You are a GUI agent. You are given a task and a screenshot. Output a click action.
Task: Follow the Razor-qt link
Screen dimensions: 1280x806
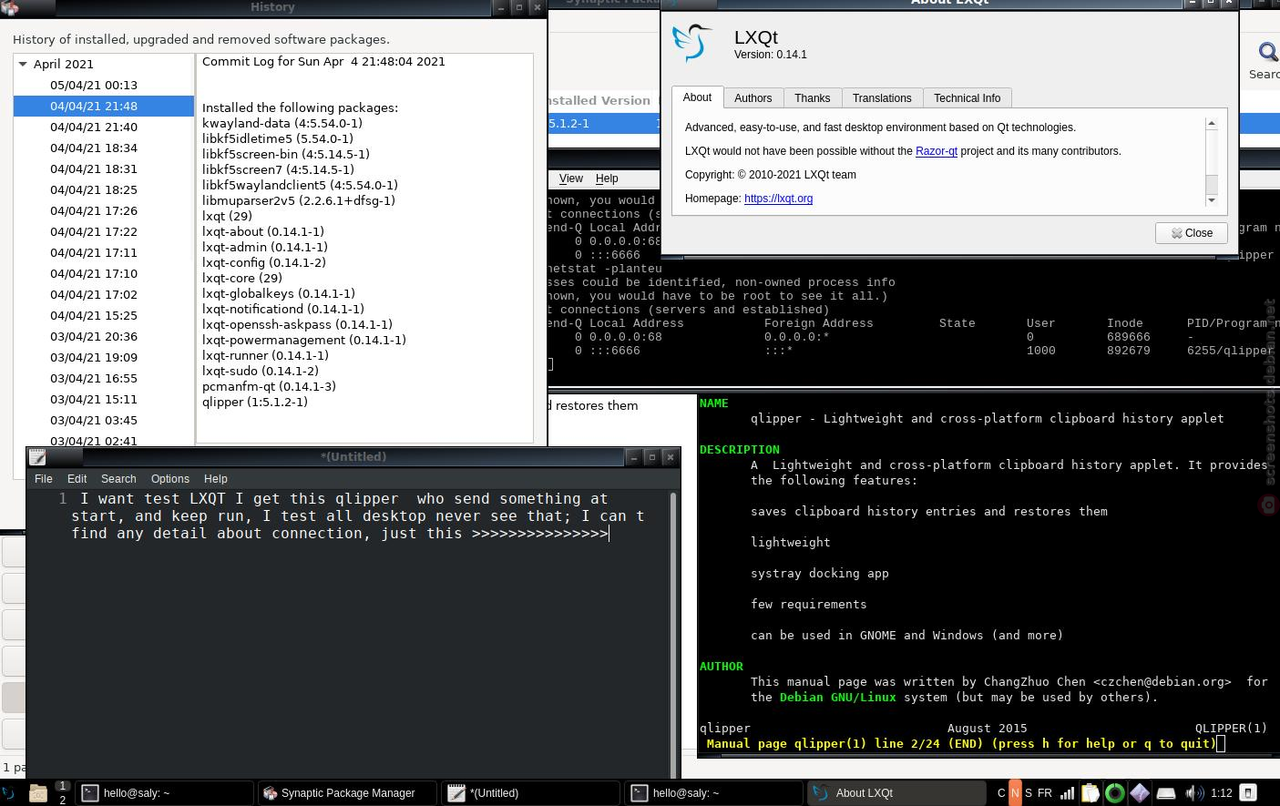[x=937, y=151]
